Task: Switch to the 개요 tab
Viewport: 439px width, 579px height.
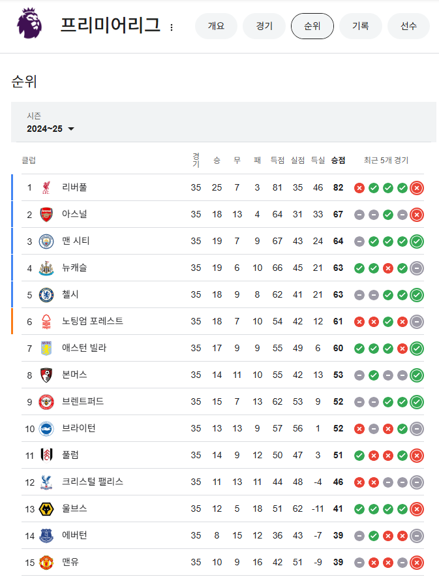Action: click(x=216, y=26)
